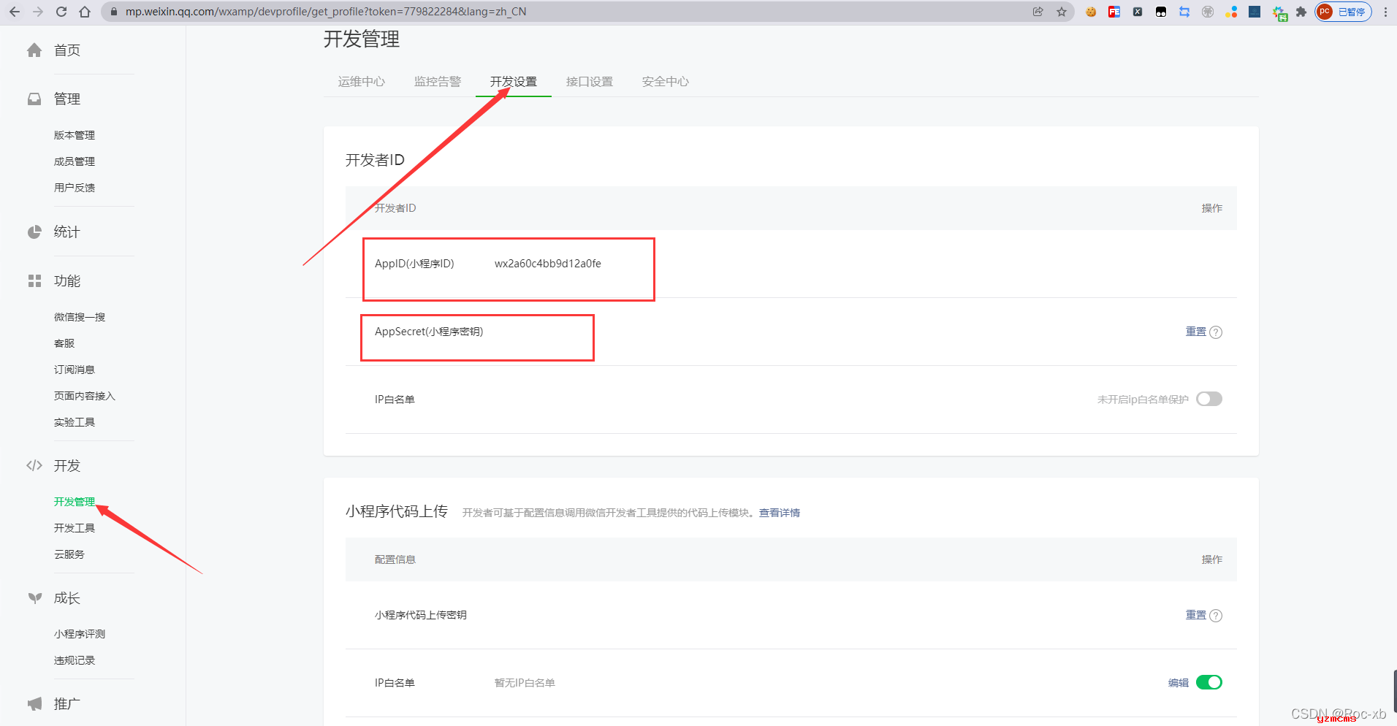Switch to the 监控告警 tab
The height and width of the screenshot is (726, 1397).
438,82
